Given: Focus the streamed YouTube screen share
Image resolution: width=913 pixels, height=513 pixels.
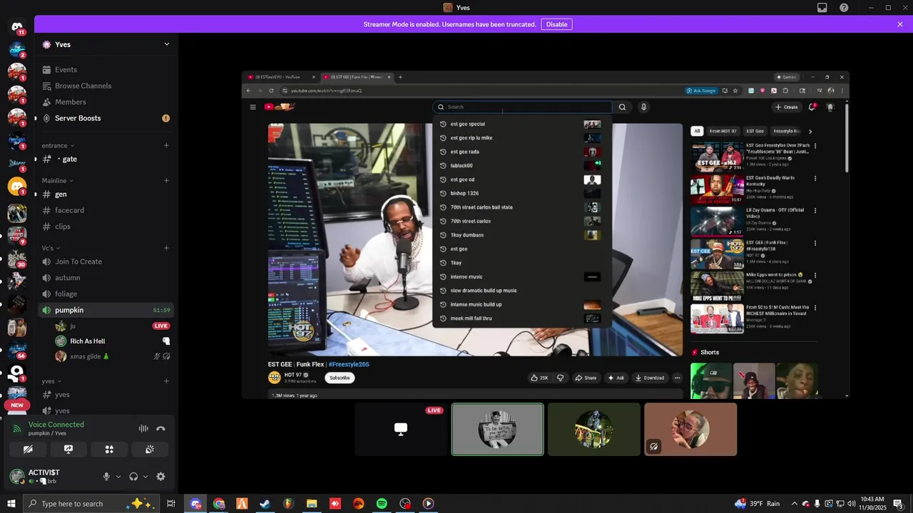Looking at the screenshot, I should tap(546, 234).
